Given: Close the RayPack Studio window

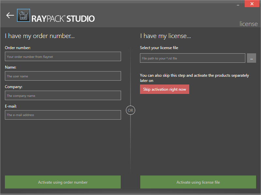Looking at the screenshot, I should [252, 4].
